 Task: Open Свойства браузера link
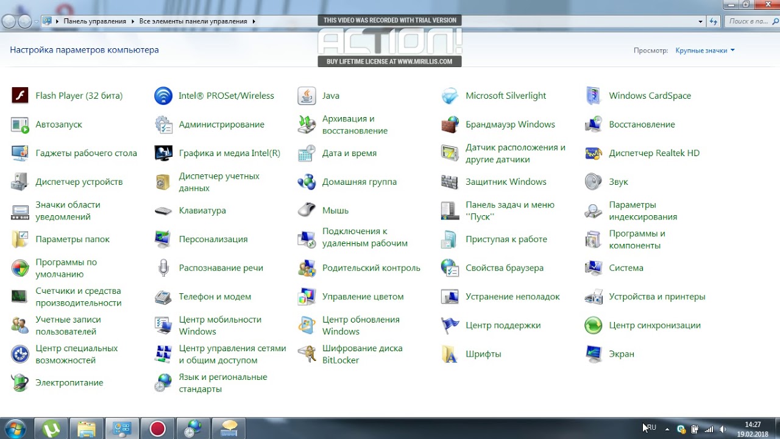505,268
